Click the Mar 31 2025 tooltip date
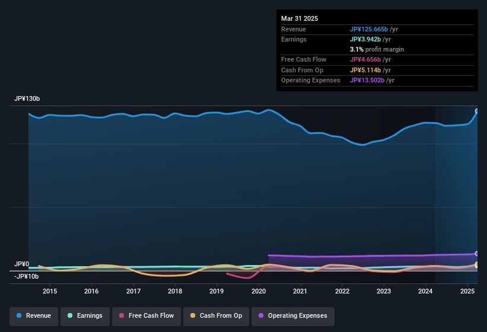The height and width of the screenshot is (332, 487). pyautogui.click(x=300, y=18)
